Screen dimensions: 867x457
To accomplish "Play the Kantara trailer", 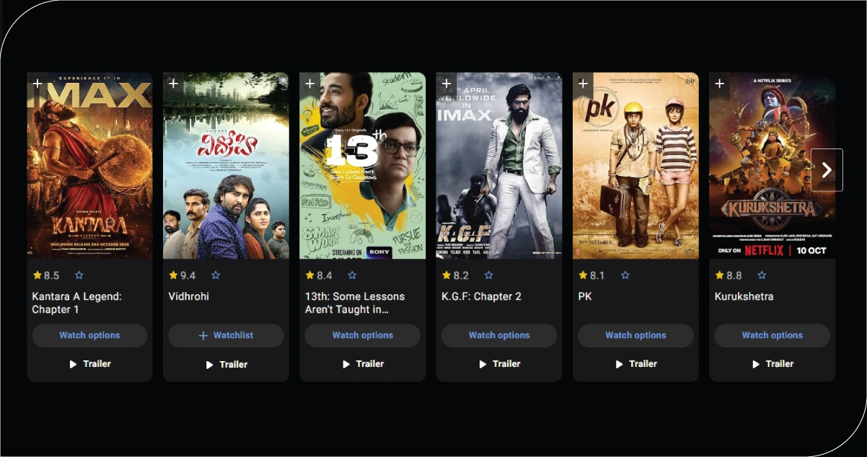I will 89,364.
